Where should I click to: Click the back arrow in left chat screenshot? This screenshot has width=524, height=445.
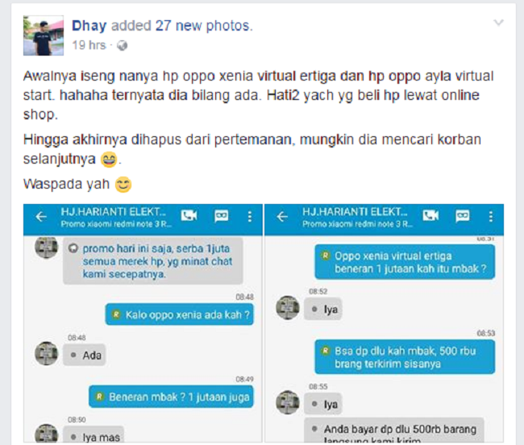tap(41, 217)
